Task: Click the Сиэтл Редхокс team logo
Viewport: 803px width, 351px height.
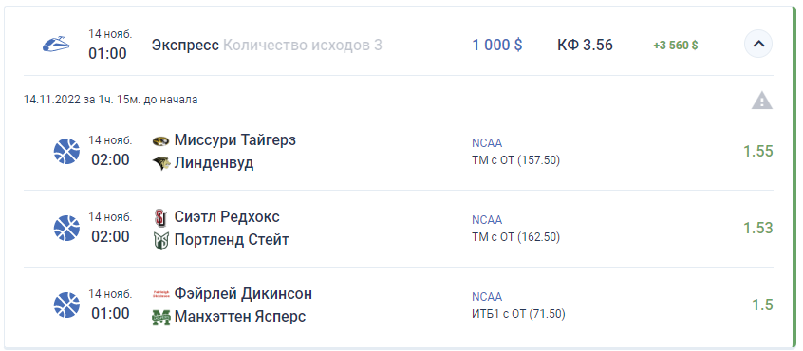Action: tap(160, 217)
